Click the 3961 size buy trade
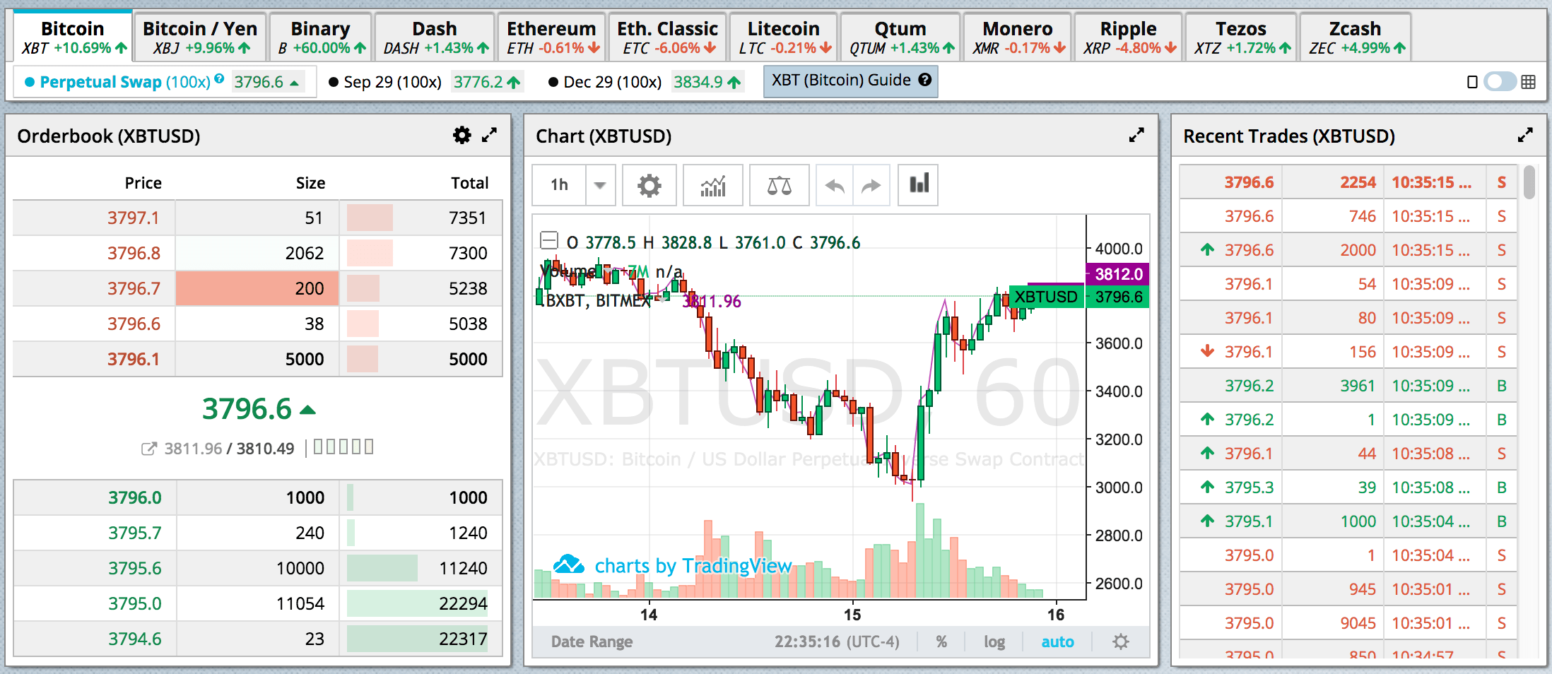The height and width of the screenshot is (674, 1552). click(1358, 386)
